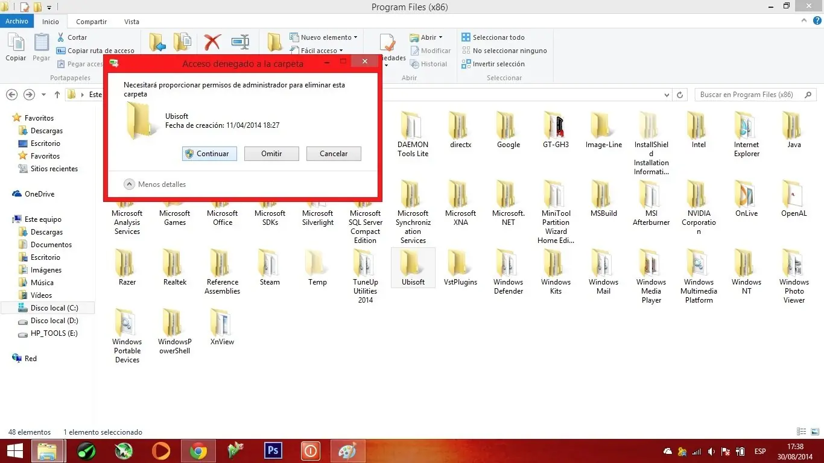
Task: Select the Steam folder
Action: (270, 267)
